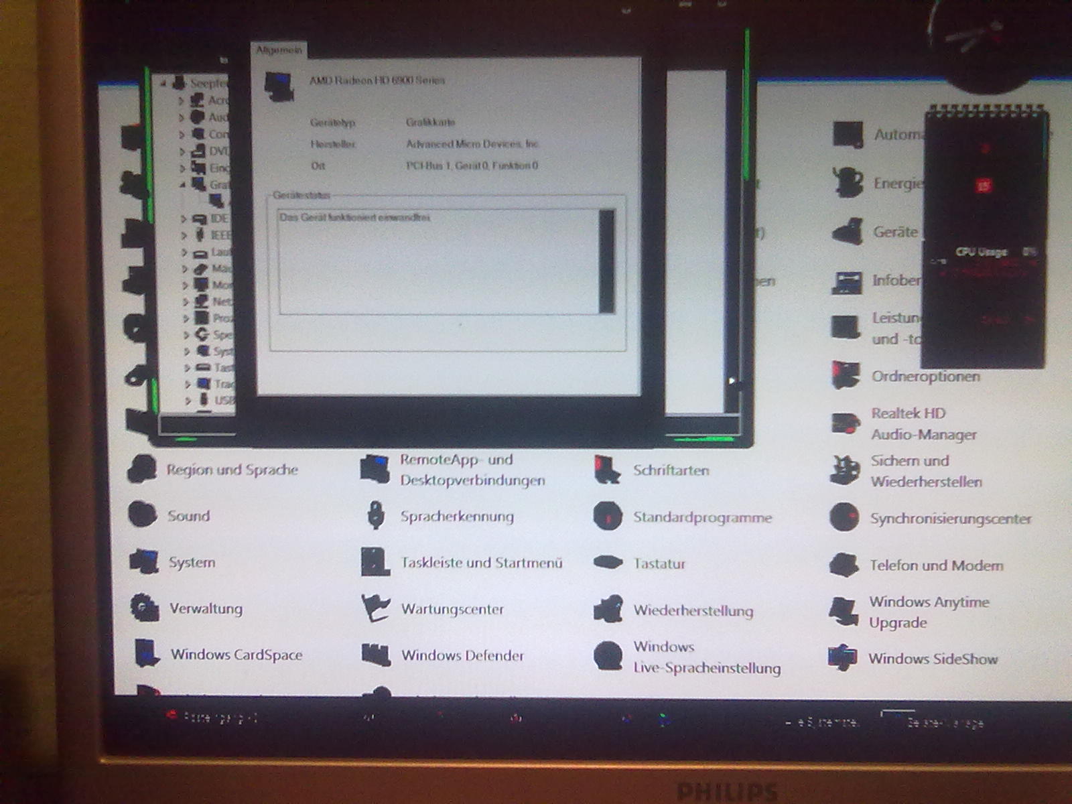Expand the DVD node in device tree
Screen dimensions: 1072x804
pyautogui.click(x=182, y=151)
